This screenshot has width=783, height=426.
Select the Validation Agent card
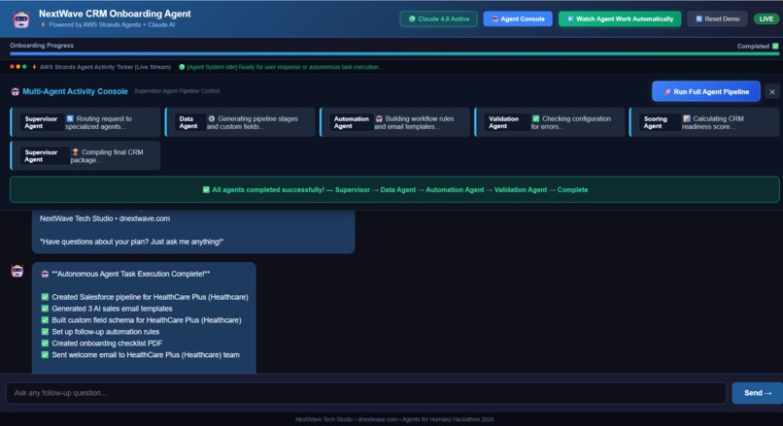[550, 122]
